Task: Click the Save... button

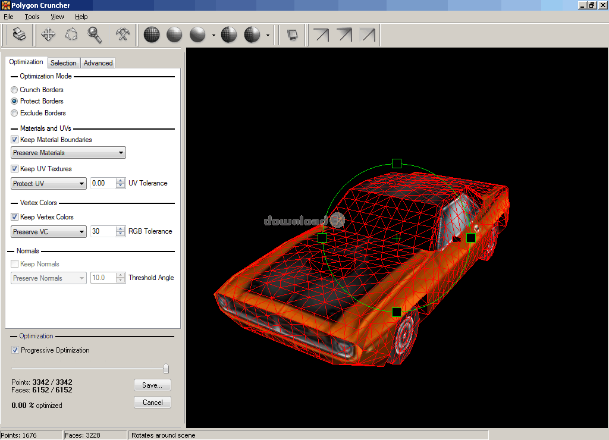Action: pyautogui.click(x=152, y=385)
